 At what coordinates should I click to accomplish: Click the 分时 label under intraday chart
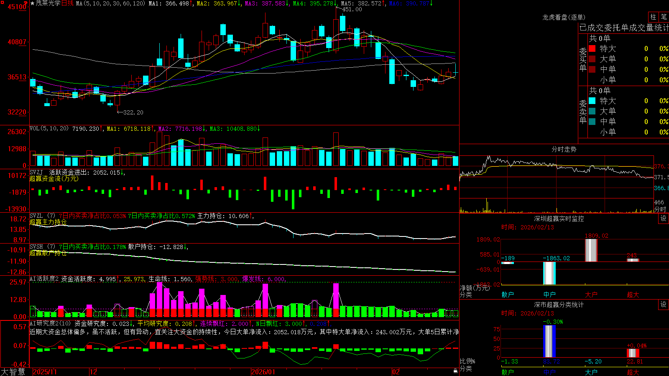point(660,209)
